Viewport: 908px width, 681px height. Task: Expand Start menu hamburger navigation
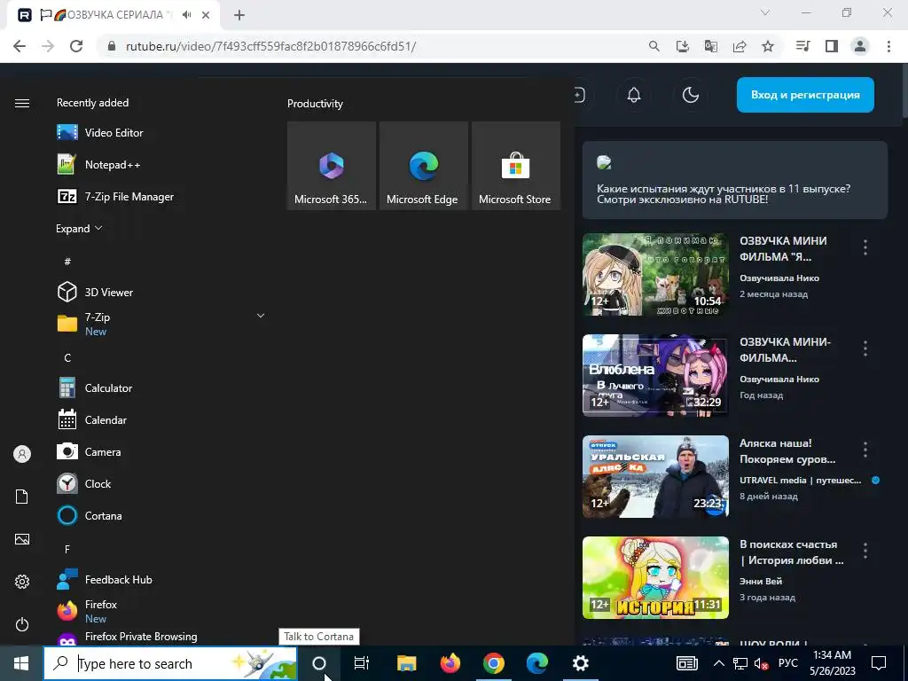click(22, 103)
